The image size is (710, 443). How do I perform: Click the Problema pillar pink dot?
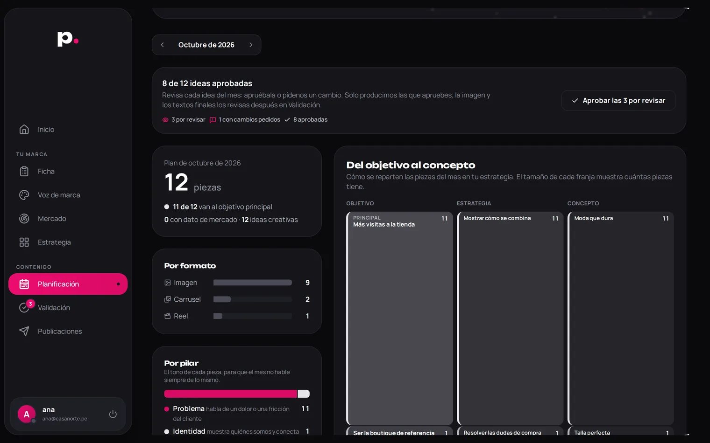point(167,409)
